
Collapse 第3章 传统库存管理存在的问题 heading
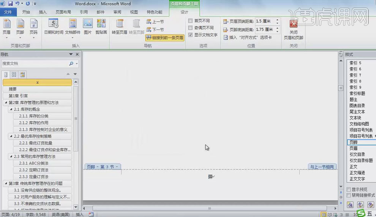[x=6, y=183]
